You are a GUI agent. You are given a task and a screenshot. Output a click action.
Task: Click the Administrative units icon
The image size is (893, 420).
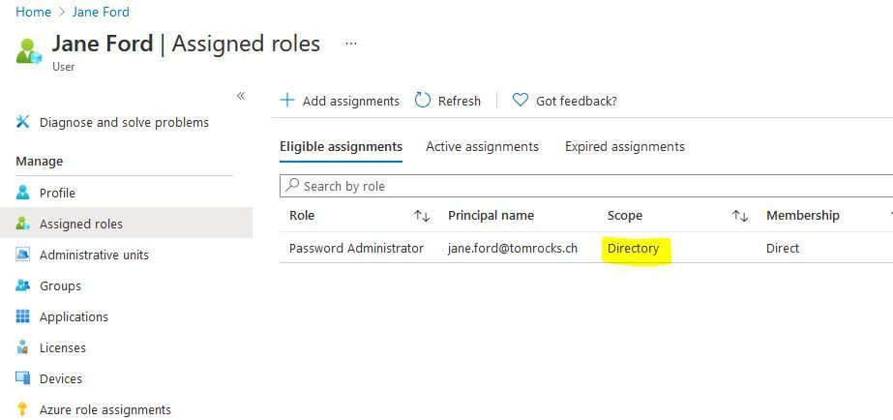click(23, 255)
